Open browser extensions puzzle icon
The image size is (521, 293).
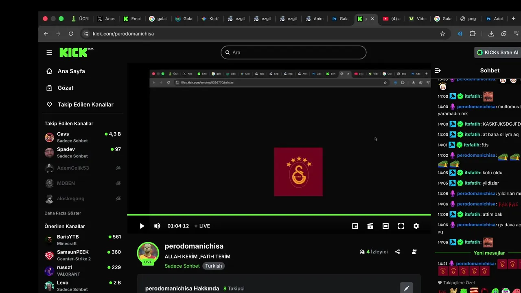click(x=473, y=34)
